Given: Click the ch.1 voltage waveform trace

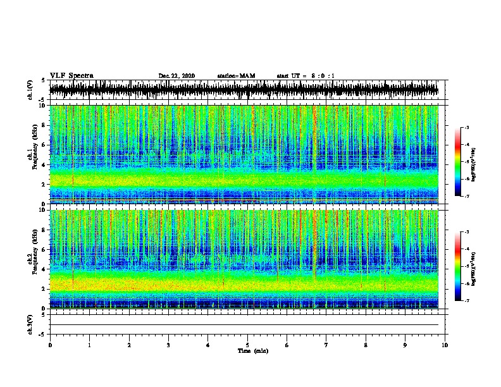Looking at the screenshot, I should 244,89.
